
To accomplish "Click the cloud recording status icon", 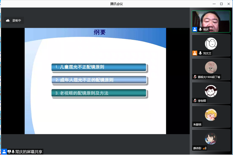I will point(8,21).
